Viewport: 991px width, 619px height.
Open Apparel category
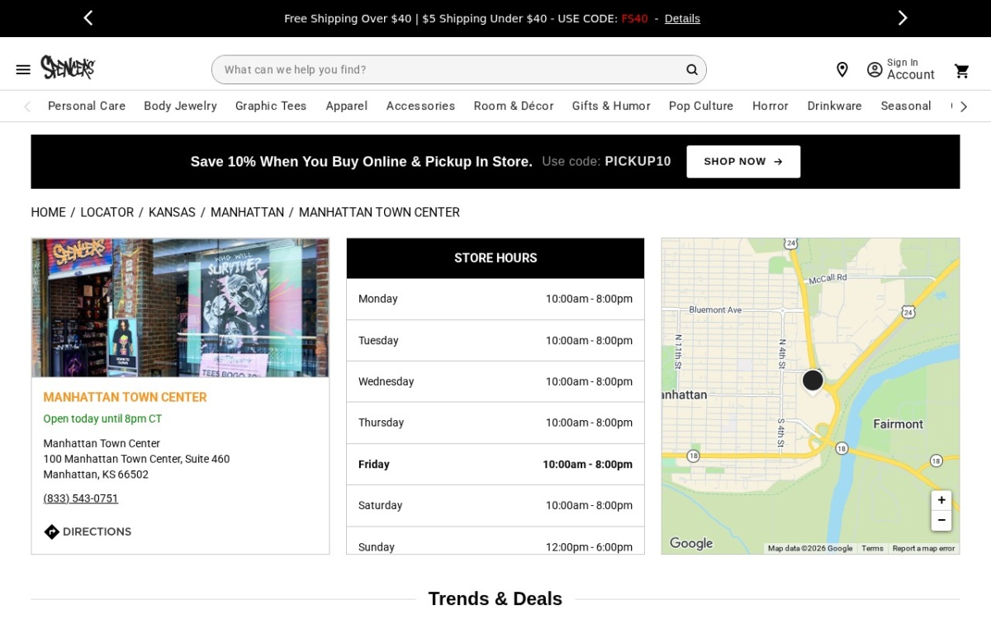tap(347, 106)
